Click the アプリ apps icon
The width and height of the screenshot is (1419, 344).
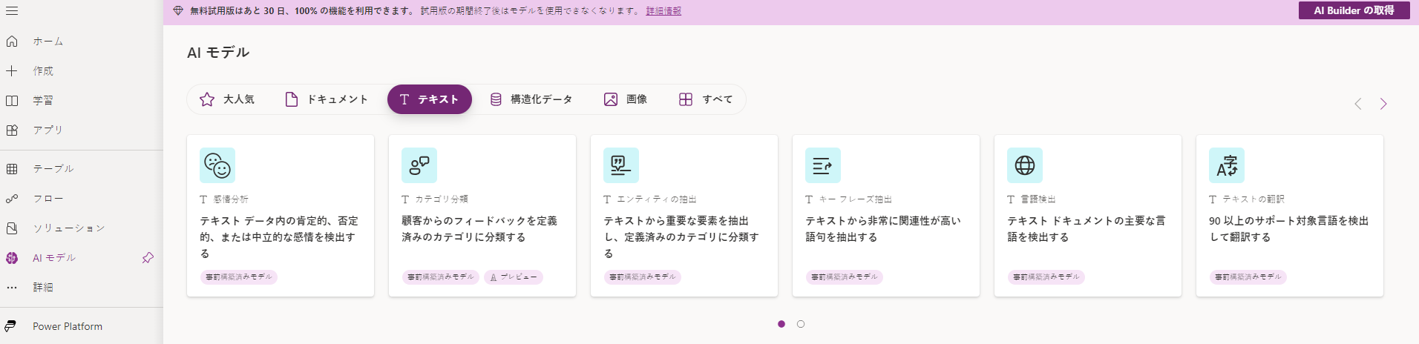pyautogui.click(x=12, y=130)
